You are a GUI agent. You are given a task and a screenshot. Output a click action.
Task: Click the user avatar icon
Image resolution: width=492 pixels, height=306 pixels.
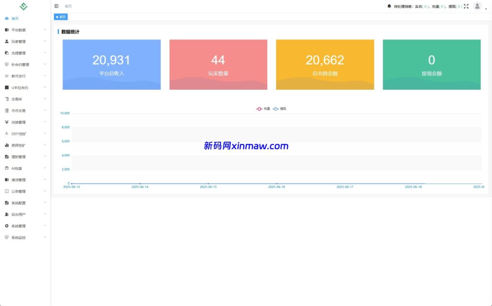[477, 6]
